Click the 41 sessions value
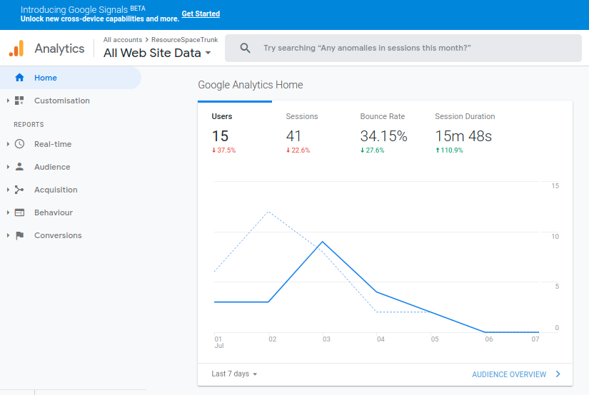Screen dimensions: 589x395 coord(293,136)
